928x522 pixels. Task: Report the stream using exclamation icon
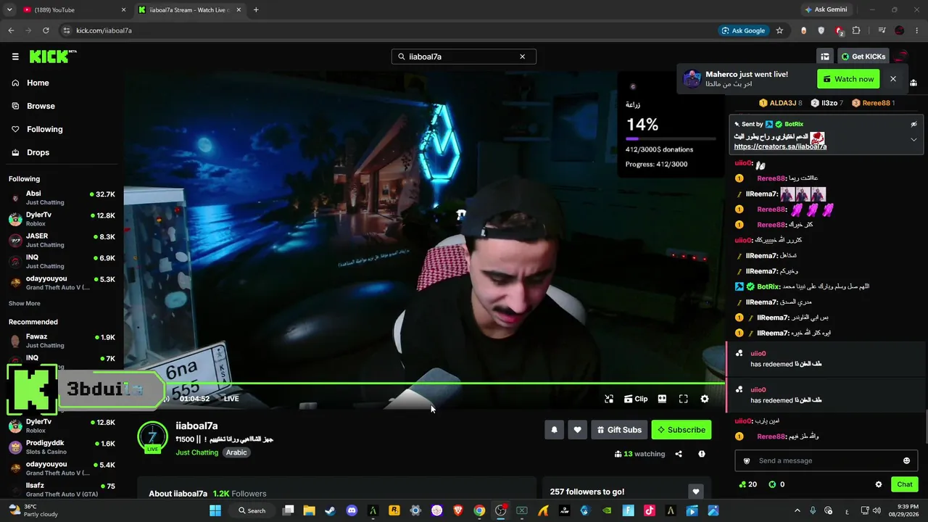tap(702, 454)
